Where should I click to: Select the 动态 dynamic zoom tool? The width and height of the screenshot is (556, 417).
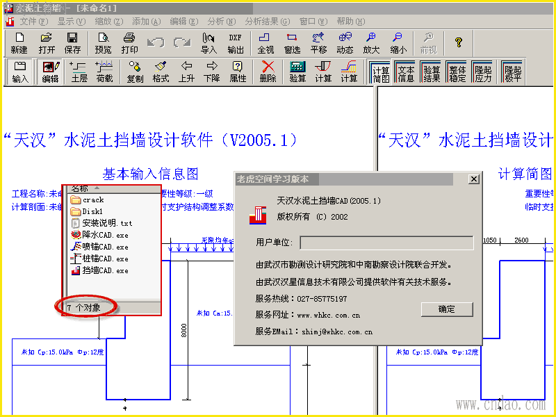click(x=345, y=43)
